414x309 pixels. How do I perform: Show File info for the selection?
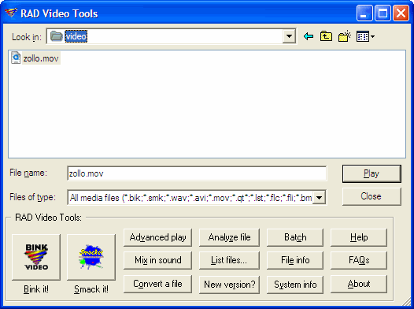point(295,260)
